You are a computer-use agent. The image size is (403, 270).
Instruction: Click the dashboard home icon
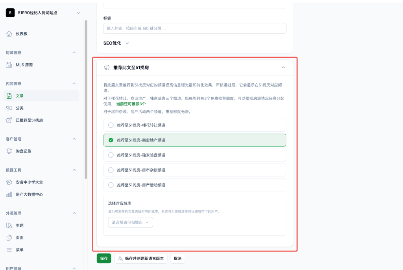point(9,34)
